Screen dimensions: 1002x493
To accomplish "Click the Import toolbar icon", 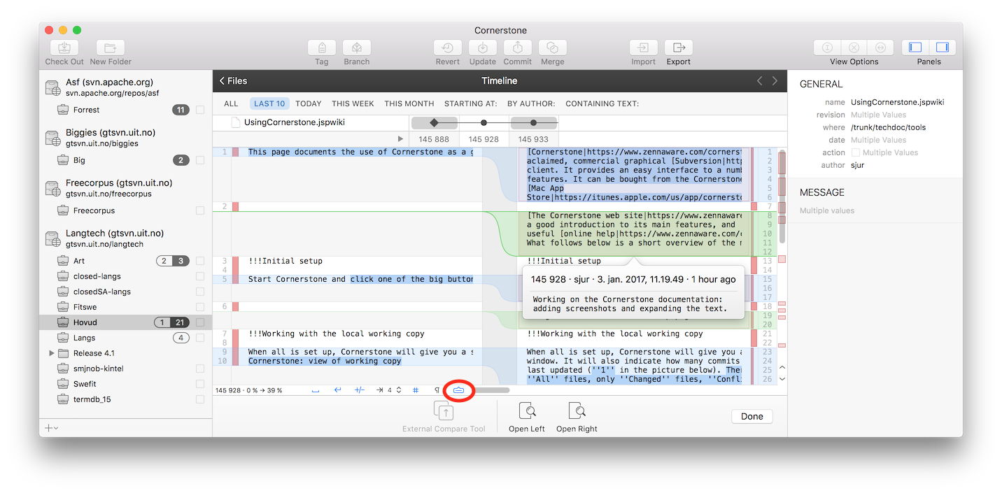I will 644,48.
